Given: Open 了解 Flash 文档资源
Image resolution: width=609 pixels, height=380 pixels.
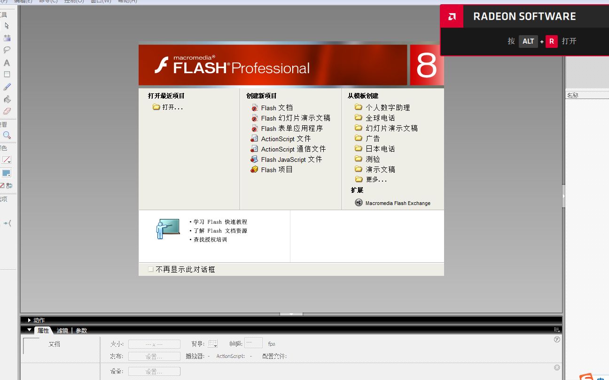Looking at the screenshot, I should [x=220, y=231].
